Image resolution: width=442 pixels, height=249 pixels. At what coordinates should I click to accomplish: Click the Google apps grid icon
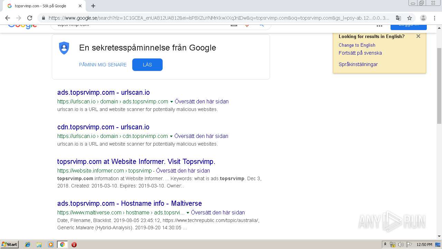point(379,26)
